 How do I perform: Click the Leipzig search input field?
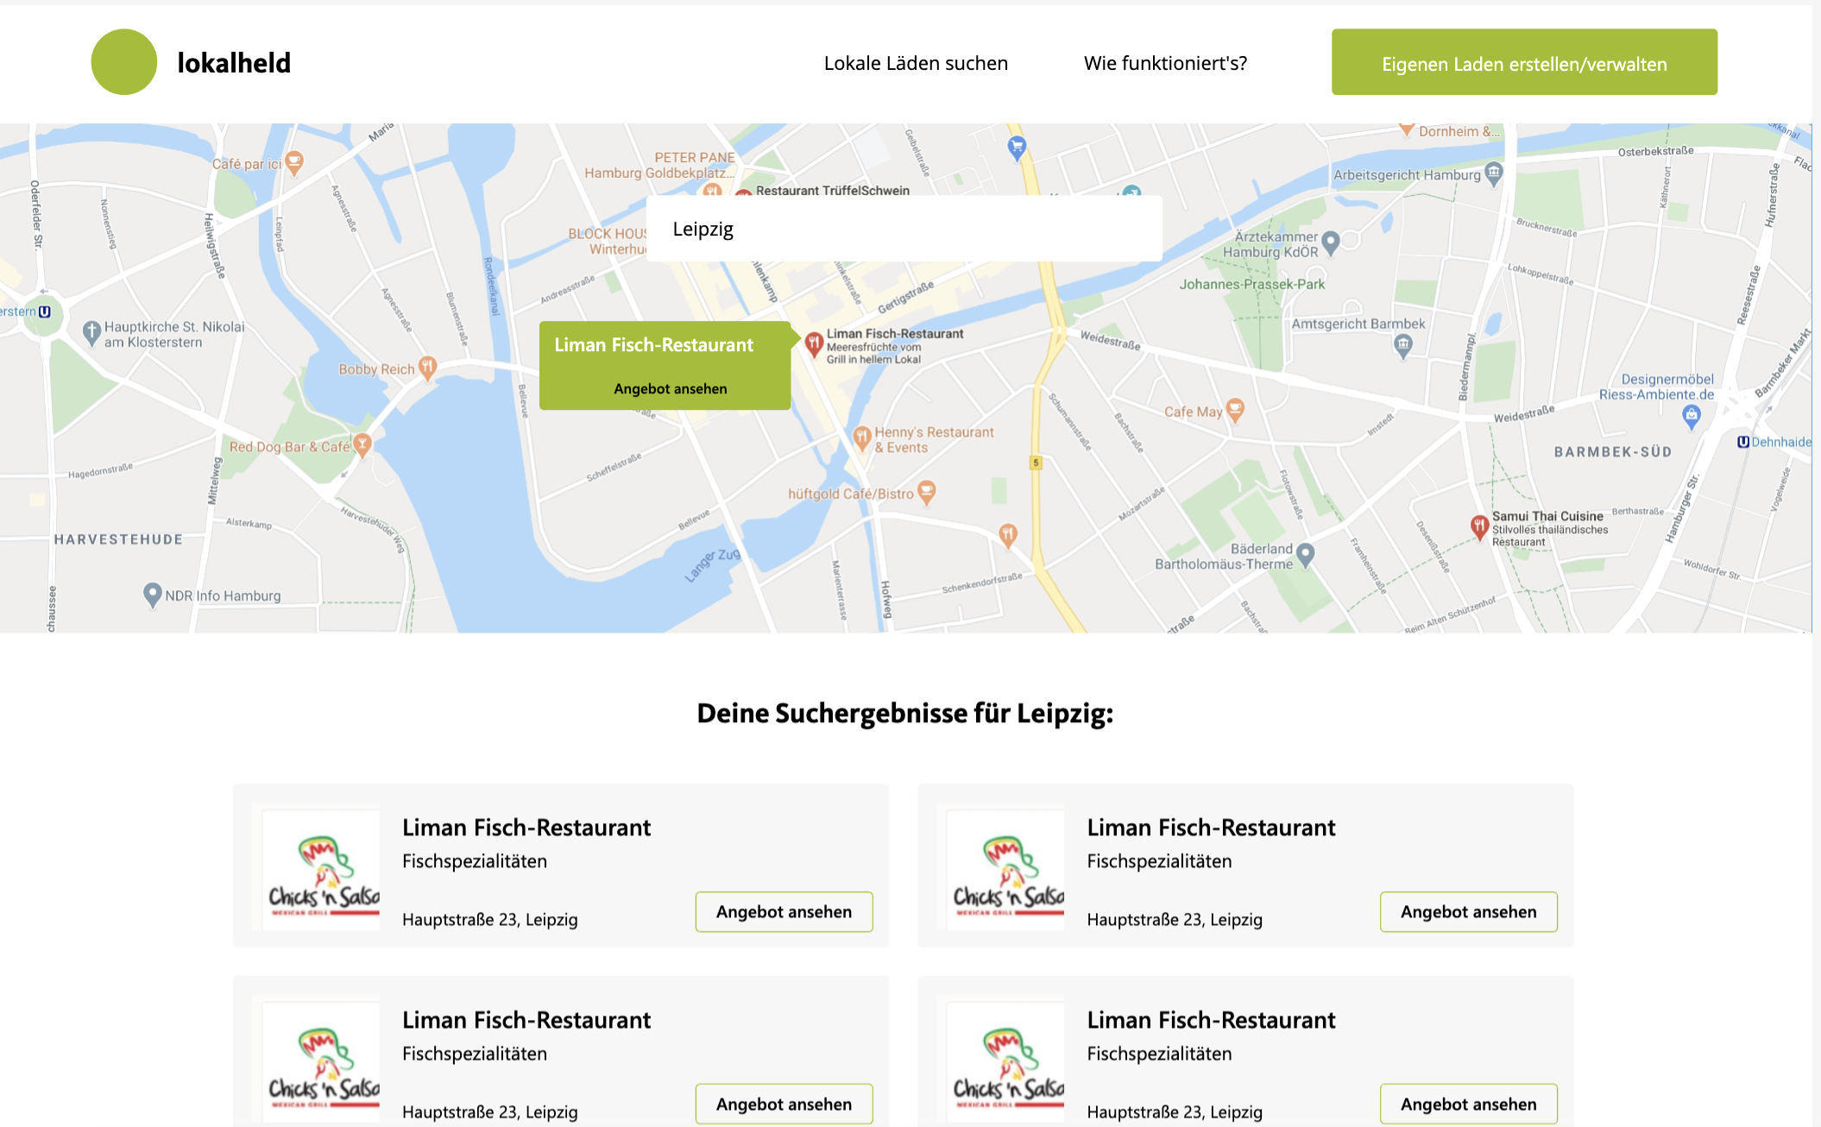(904, 229)
